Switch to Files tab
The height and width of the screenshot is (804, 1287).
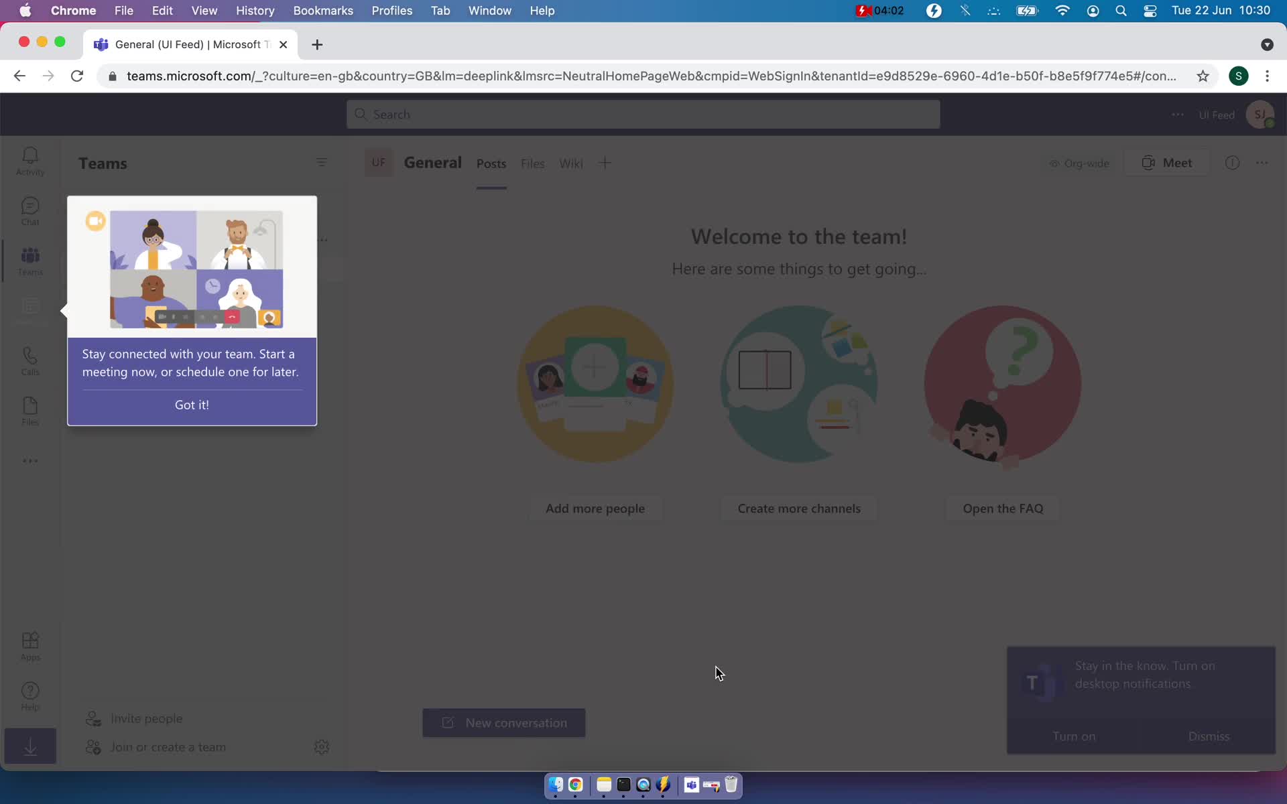534,163
